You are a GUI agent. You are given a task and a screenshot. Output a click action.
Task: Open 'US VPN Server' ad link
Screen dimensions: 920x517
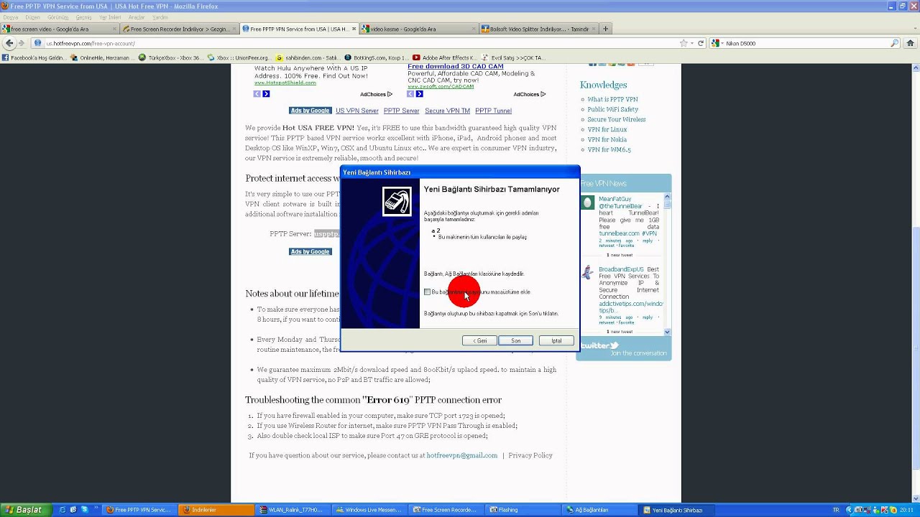point(357,111)
